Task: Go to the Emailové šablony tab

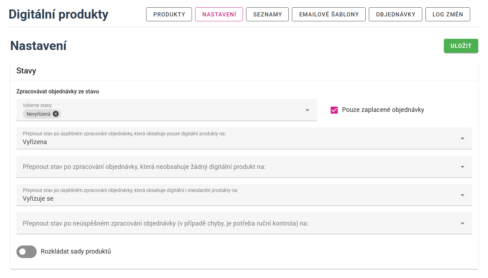Action: [x=329, y=14]
